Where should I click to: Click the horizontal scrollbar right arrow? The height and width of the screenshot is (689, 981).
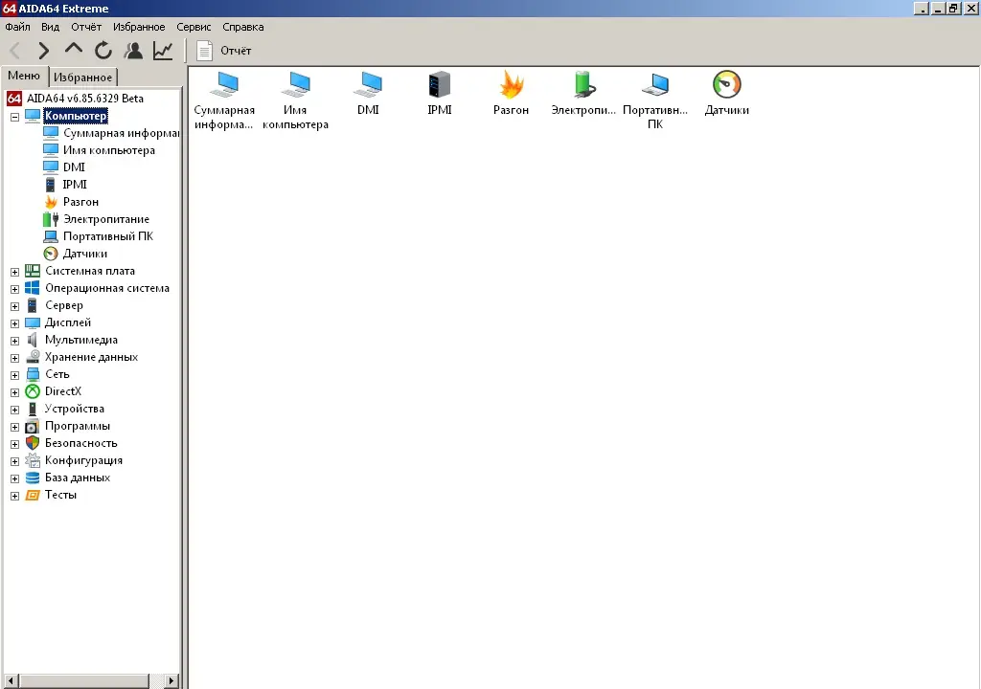(171, 681)
